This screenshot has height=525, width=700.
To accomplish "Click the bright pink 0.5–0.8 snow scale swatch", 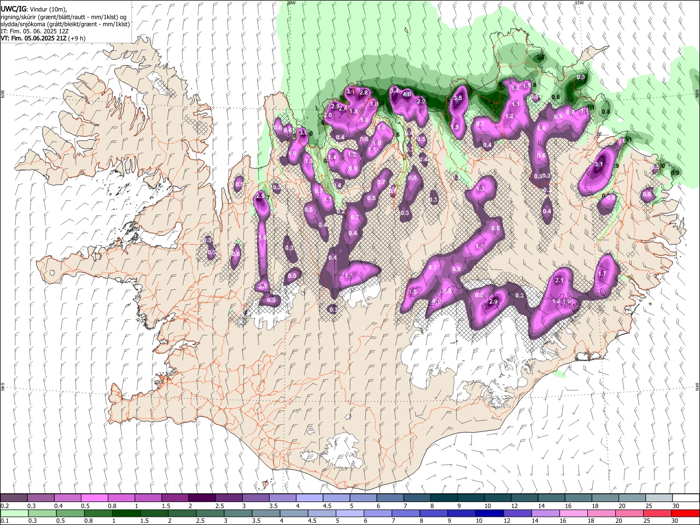I will tap(94, 498).
